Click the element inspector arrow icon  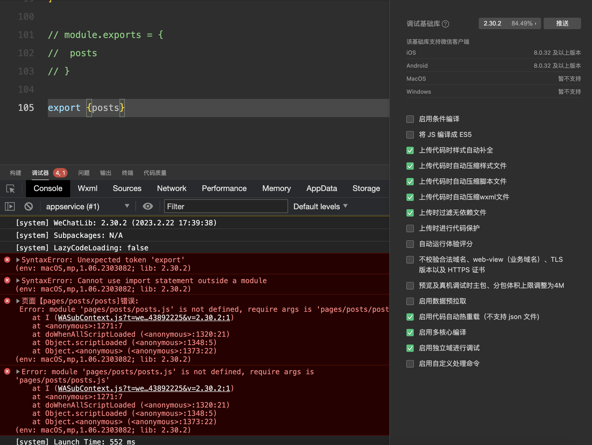(x=10, y=189)
